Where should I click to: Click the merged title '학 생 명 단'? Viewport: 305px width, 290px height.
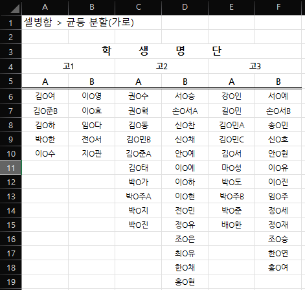162,51
